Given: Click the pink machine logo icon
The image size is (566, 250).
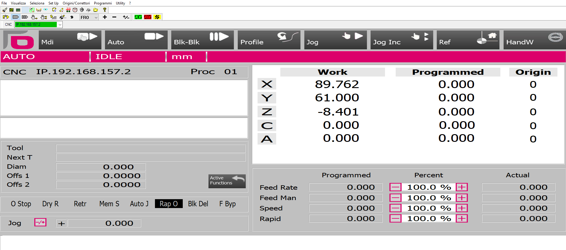Looking at the screenshot, I should (x=19, y=40).
